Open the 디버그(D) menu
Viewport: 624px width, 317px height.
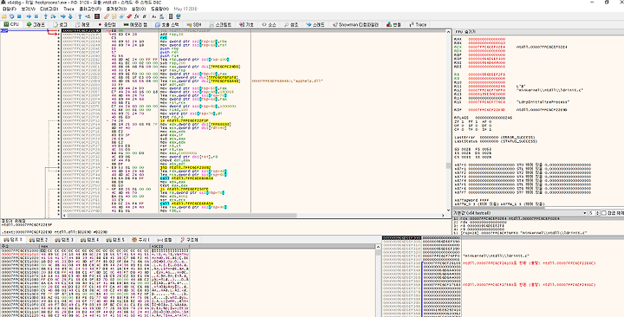point(49,9)
